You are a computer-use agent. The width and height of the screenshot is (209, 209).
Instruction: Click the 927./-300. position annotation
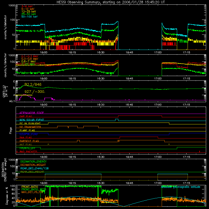[35, 92]
